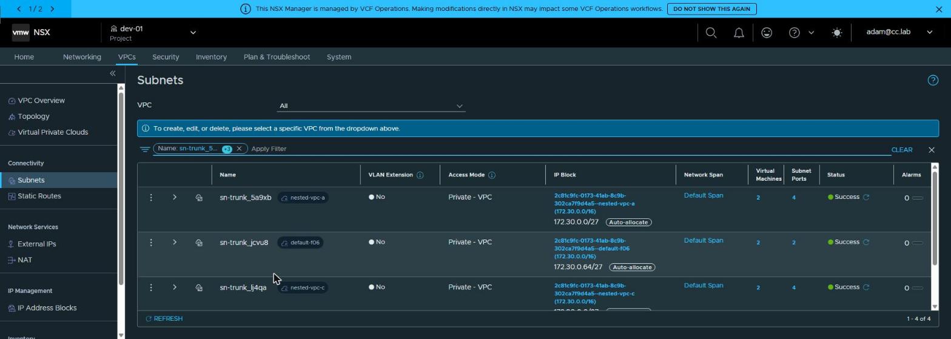Image resolution: width=951 pixels, height=339 pixels.
Task: Expand the sn-trunk_lj4qa row
Action: click(x=175, y=287)
